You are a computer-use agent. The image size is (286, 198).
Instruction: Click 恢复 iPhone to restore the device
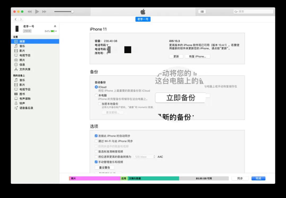coord(197,56)
